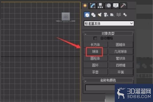Click the 圆柱体 button

(95, 58)
